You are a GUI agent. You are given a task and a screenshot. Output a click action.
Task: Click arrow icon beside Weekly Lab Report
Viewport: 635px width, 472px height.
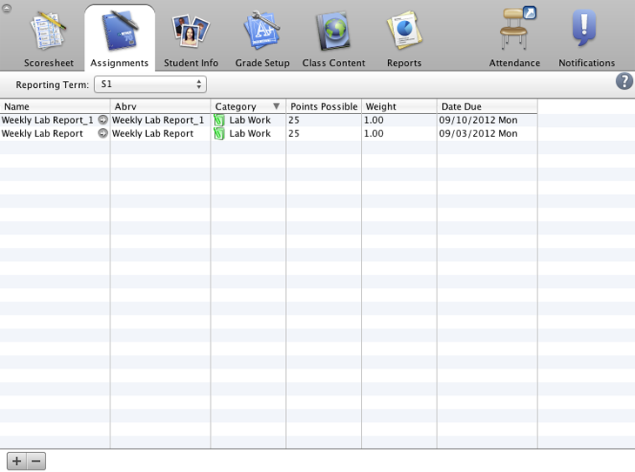[x=103, y=134]
